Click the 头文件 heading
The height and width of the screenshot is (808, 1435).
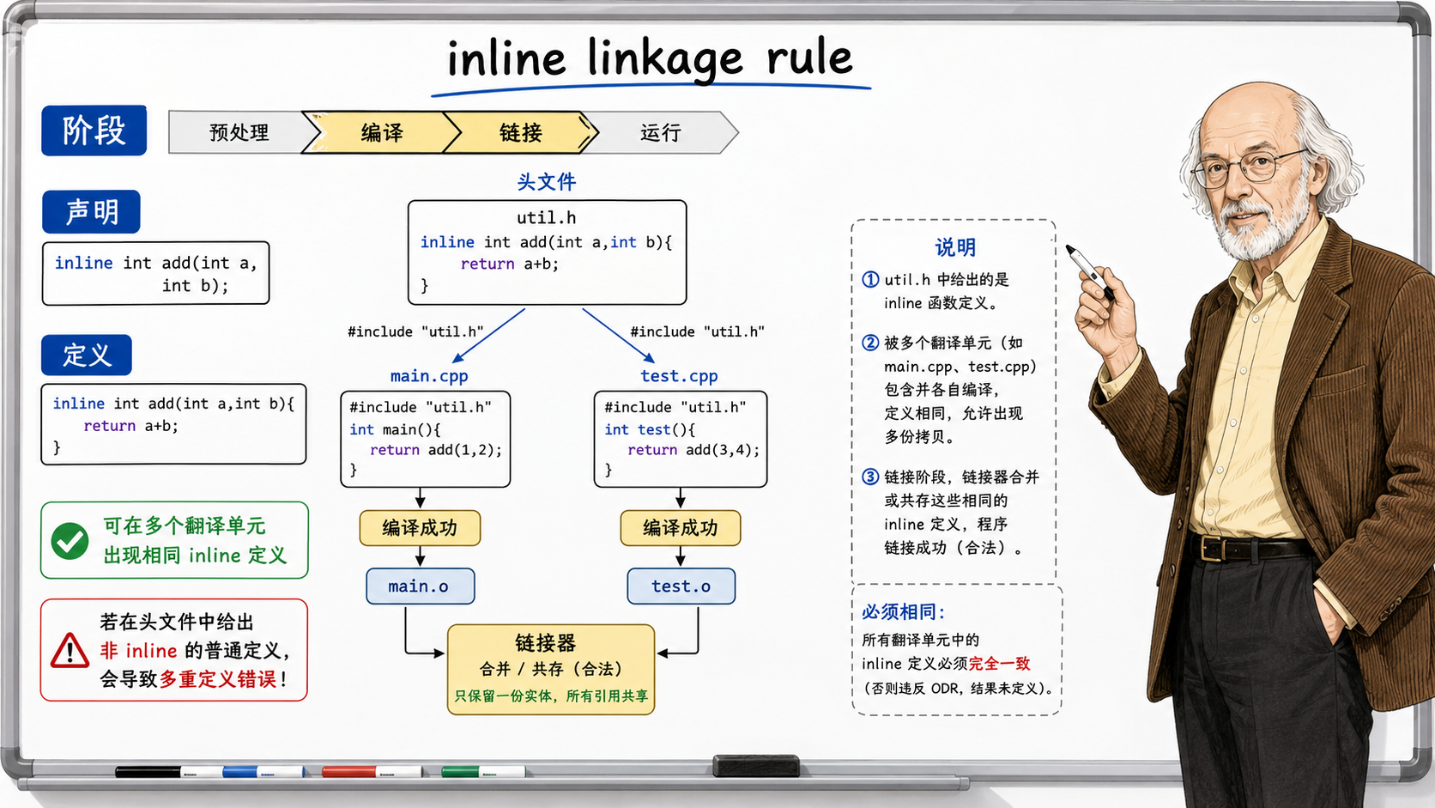(547, 182)
